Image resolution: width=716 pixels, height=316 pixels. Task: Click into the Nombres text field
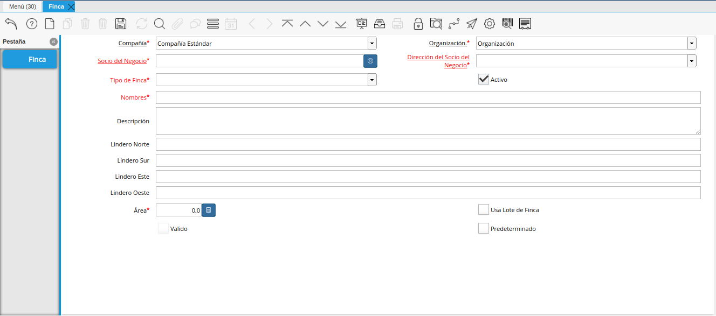(x=428, y=97)
